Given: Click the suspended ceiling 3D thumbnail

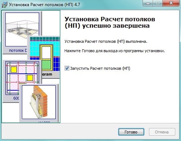Looking at the screenshot, I should pyautogui.click(x=22, y=29).
